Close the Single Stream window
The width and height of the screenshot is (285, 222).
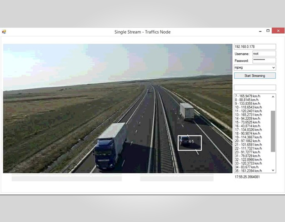(276, 31)
